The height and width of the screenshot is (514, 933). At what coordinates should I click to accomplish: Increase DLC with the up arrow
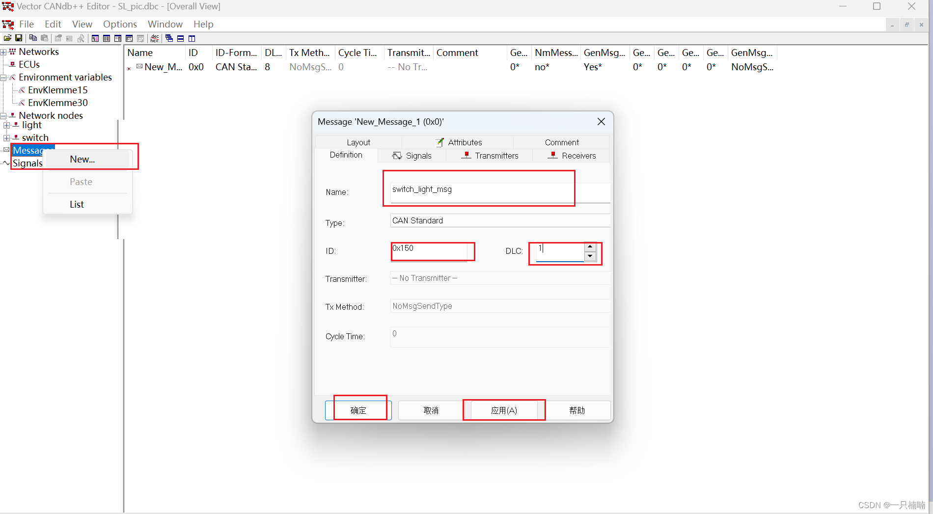pyautogui.click(x=590, y=247)
